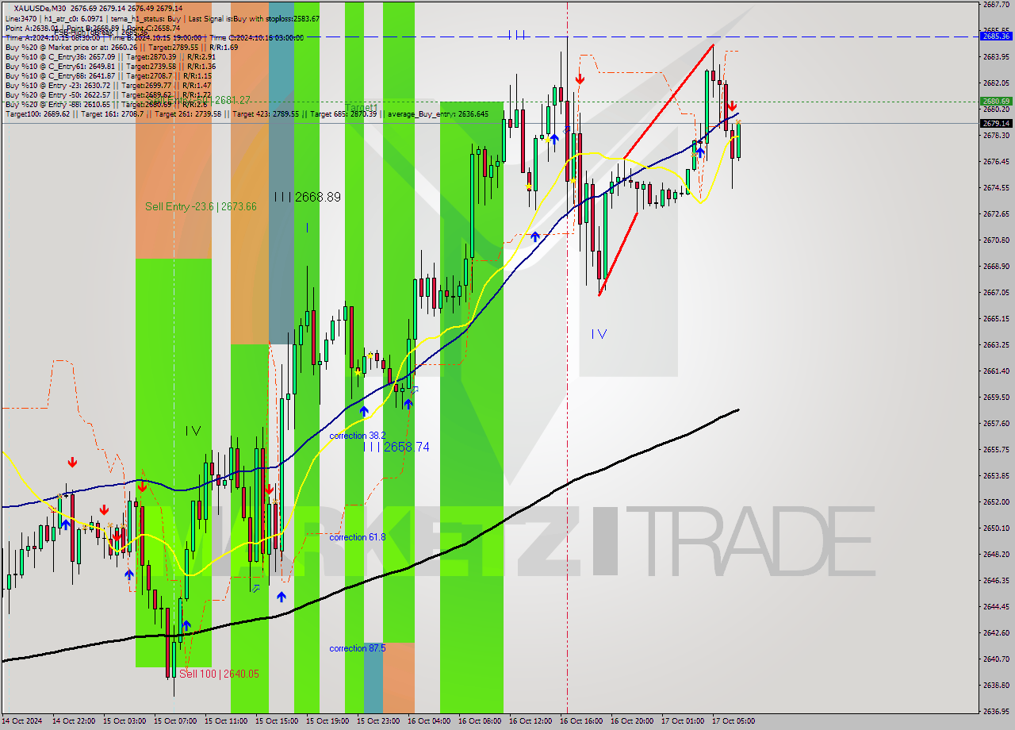Image resolution: width=1015 pixels, height=730 pixels.
Task: Click the '16 Oct 12:00' time label
Action: pos(530,721)
